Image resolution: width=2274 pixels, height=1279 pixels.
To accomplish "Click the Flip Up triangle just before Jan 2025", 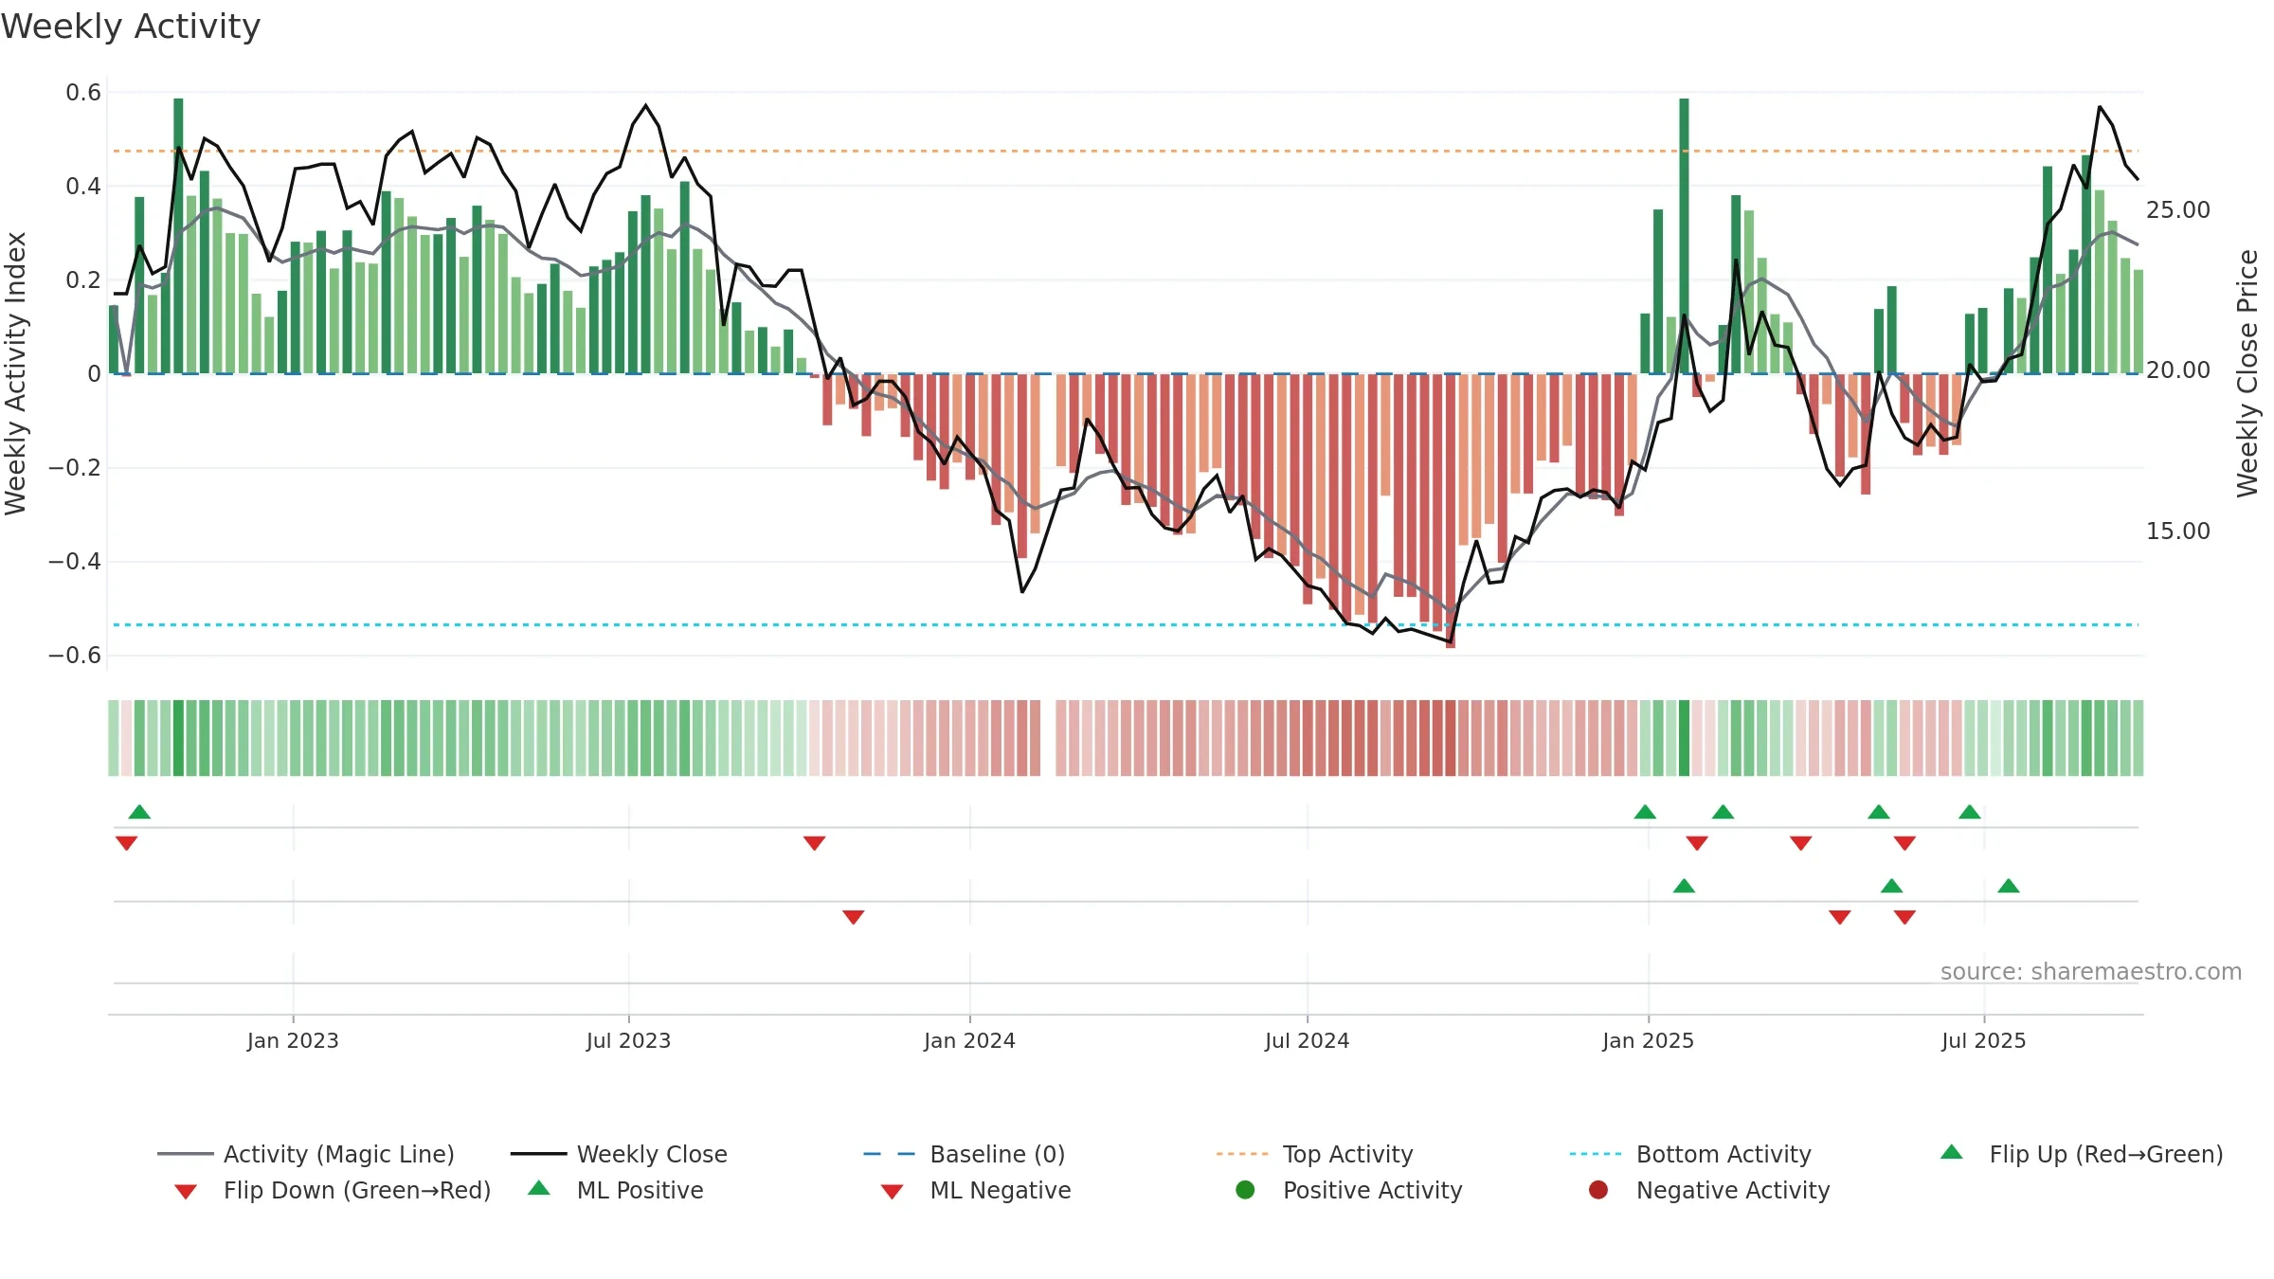I will click(1645, 812).
